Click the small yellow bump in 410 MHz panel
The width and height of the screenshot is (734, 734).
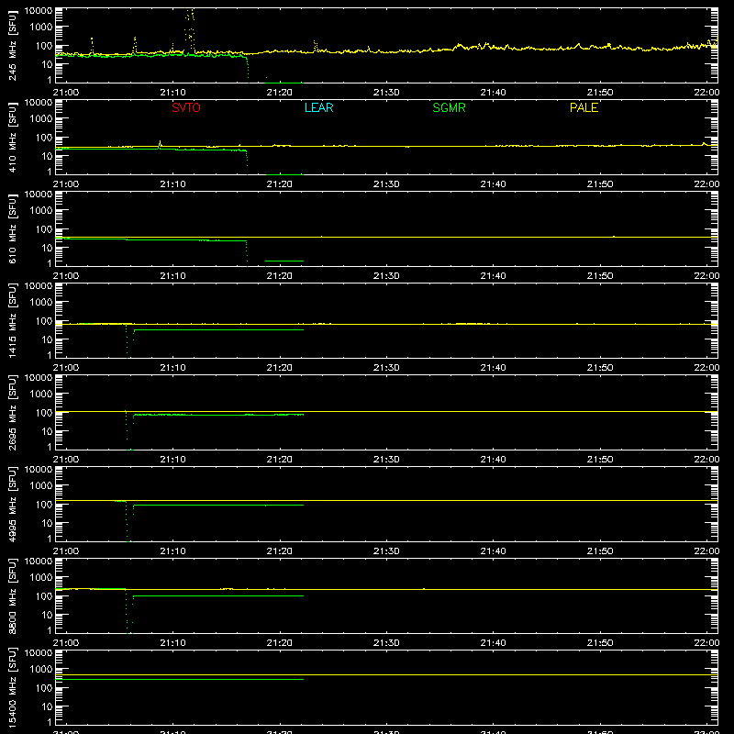(x=160, y=144)
